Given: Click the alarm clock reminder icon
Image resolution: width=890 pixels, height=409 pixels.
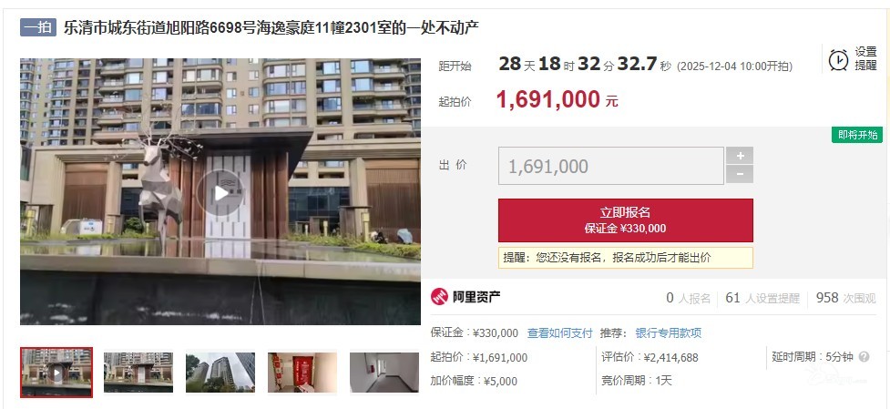Looking at the screenshot, I should pos(838,59).
